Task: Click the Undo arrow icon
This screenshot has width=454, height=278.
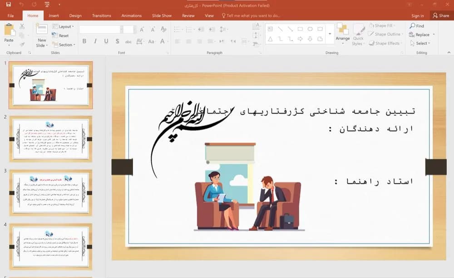Action: pyautogui.click(x=21, y=5)
